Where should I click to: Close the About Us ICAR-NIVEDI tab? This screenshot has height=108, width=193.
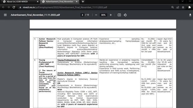[38, 2]
